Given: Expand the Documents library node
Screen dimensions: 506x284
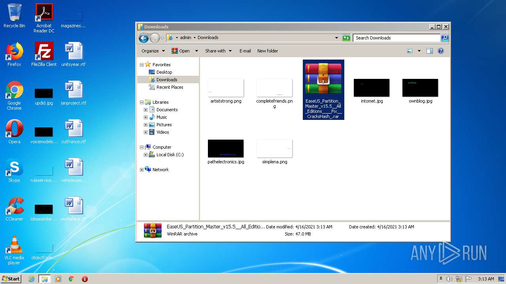Looking at the screenshot, I should (145, 110).
